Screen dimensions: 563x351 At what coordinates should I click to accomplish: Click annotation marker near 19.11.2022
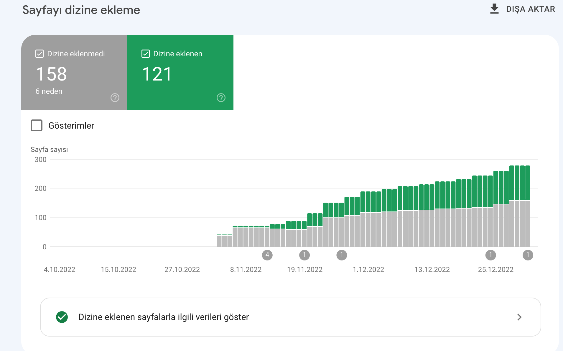304,255
